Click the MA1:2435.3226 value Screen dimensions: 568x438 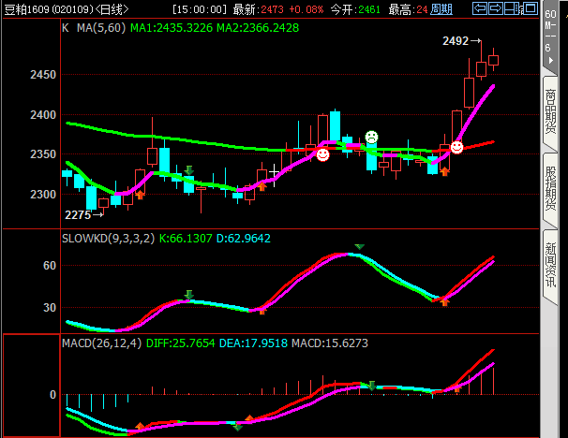[x=172, y=28]
